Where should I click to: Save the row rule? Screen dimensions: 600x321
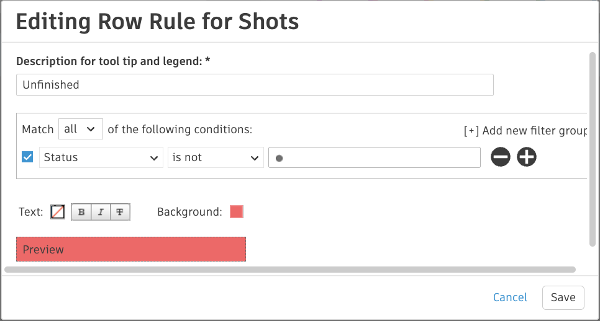click(563, 297)
